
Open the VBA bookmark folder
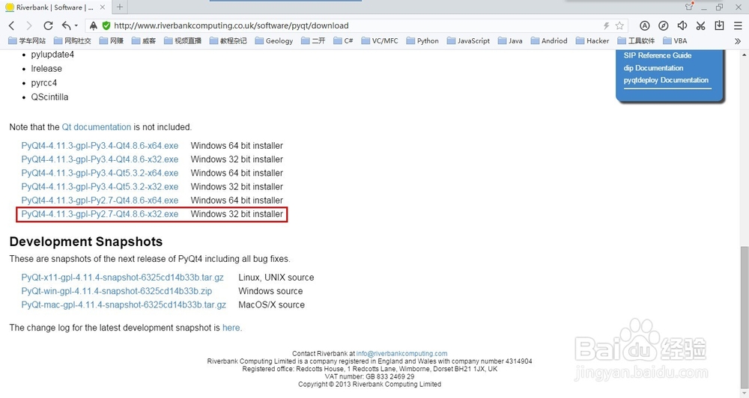[675, 41]
